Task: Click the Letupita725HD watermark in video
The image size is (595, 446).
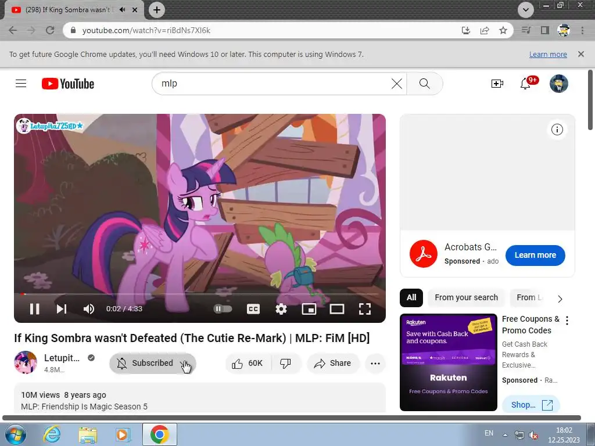Action: tap(50, 125)
